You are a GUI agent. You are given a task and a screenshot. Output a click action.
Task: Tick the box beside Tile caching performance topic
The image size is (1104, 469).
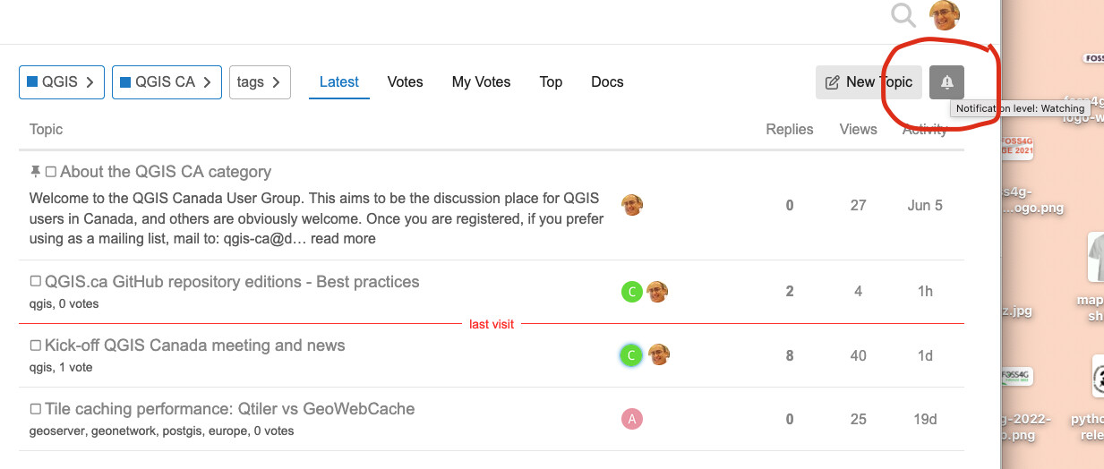[36, 408]
